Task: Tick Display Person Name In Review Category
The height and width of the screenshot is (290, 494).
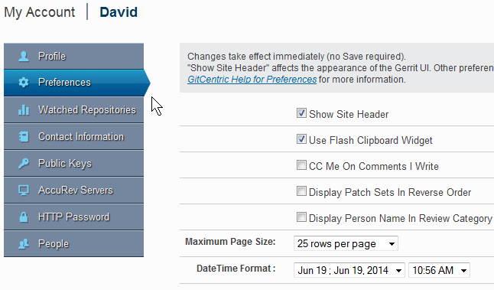Action: (301, 217)
